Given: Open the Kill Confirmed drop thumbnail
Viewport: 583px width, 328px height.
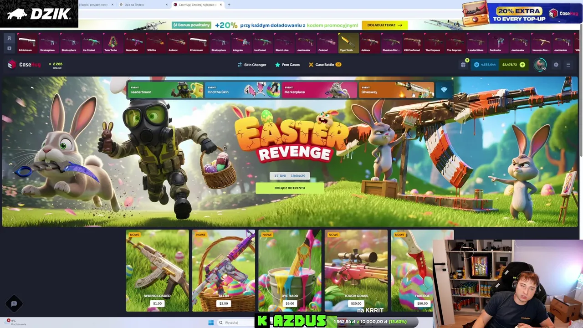Looking at the screenshot, I should click(412, 43).
